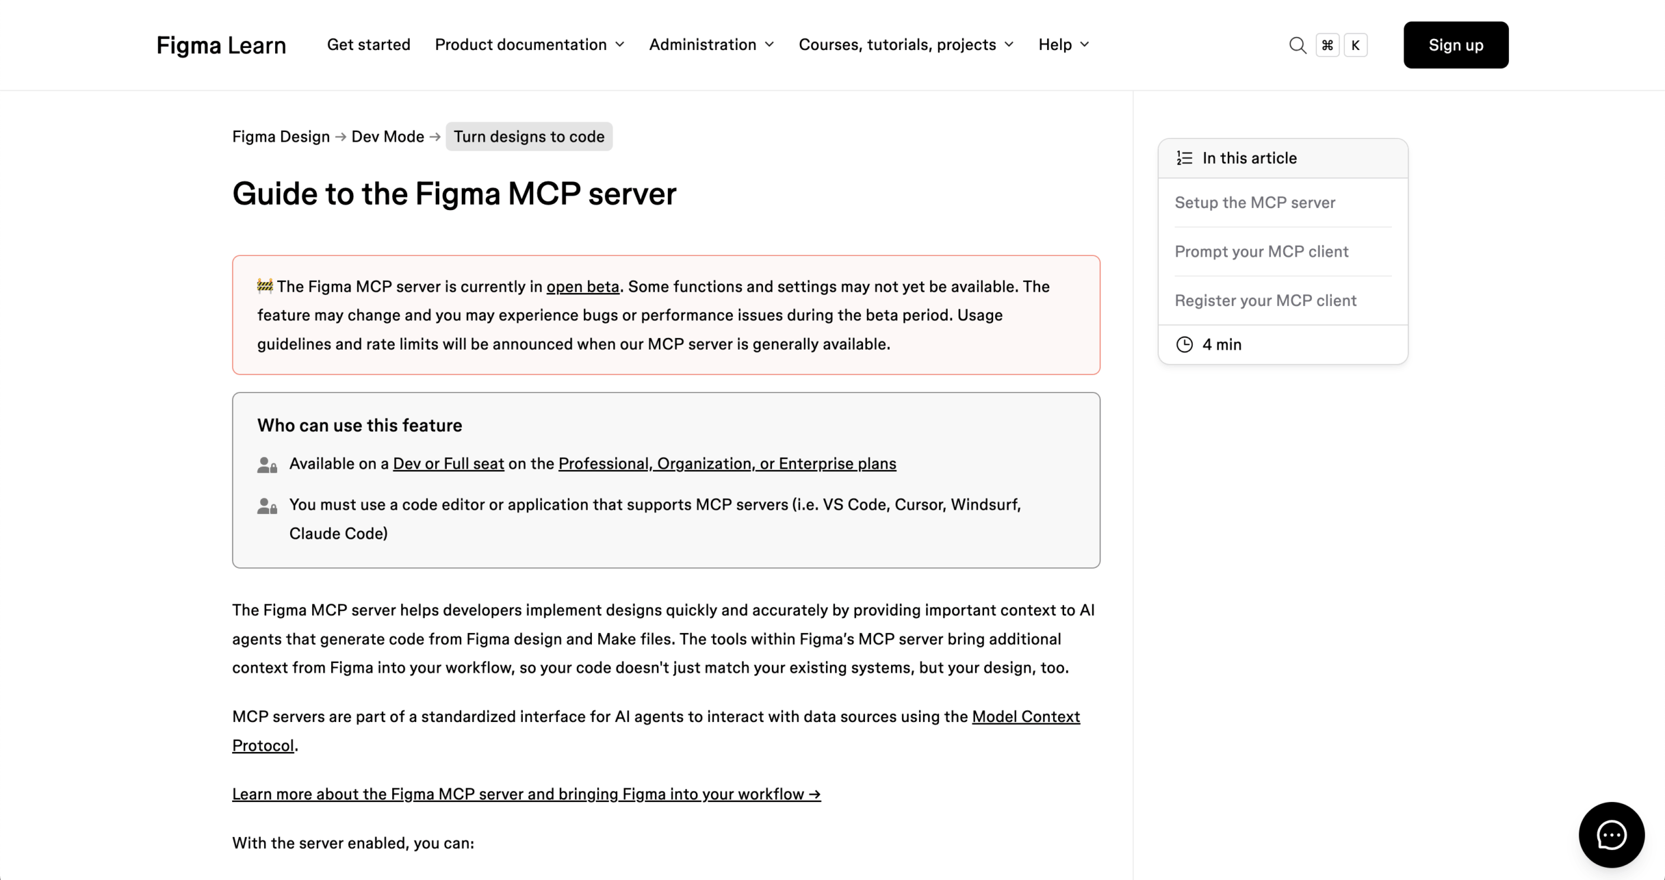Click the Command key shortcut badge
This screenshot has width=1665, height=880.
pos(1327,45)
